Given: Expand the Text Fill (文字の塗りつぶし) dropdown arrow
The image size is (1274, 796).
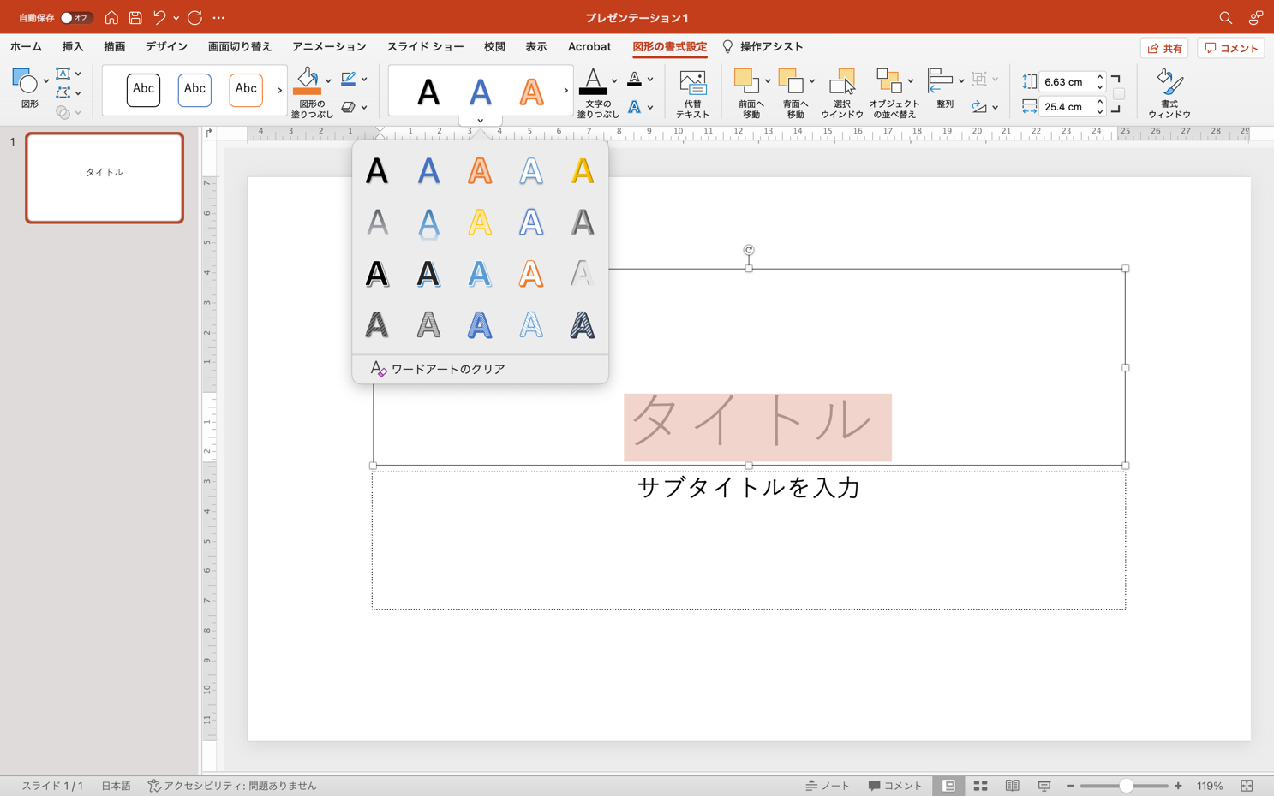Looking at the screenshot, I should tap(614, 80).
